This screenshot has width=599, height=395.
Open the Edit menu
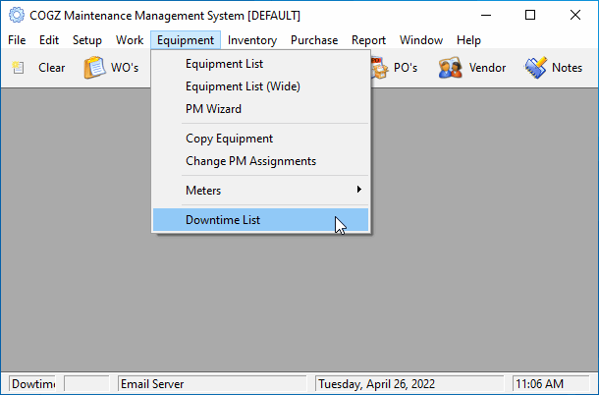49,40
